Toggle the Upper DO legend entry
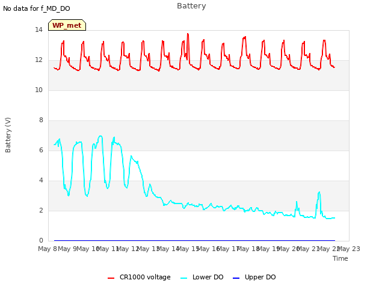385x289 pixels. (254, 277)
